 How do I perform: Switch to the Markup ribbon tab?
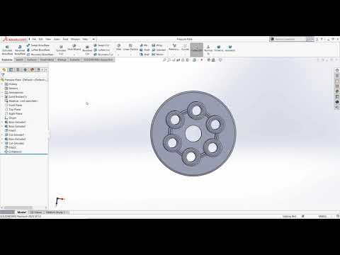coord(62,59)
